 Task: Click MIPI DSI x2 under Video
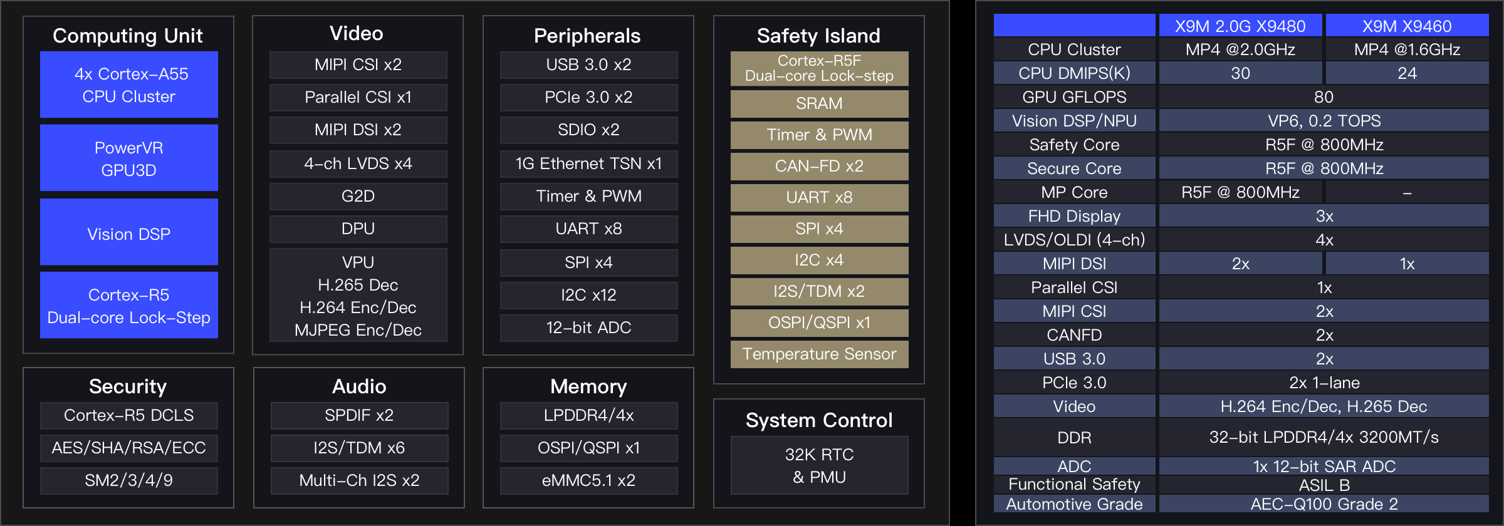point(358,130)
